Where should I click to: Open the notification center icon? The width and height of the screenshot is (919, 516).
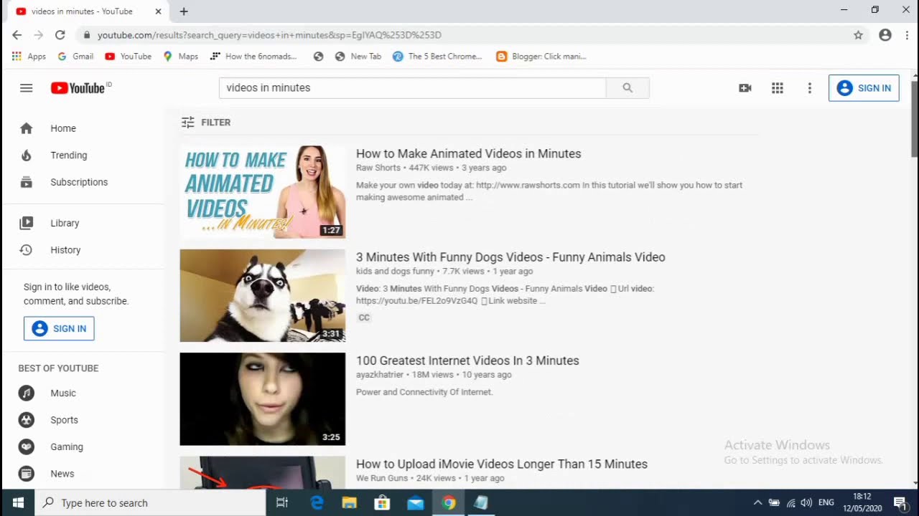[x=900, y=503]
